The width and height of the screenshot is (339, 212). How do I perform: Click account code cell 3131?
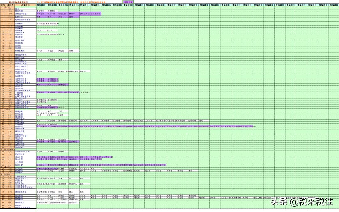tap(10, 162)
